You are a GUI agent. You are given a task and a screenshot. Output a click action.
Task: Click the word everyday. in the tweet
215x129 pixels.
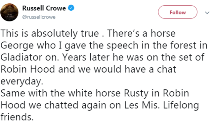[22, 82]
